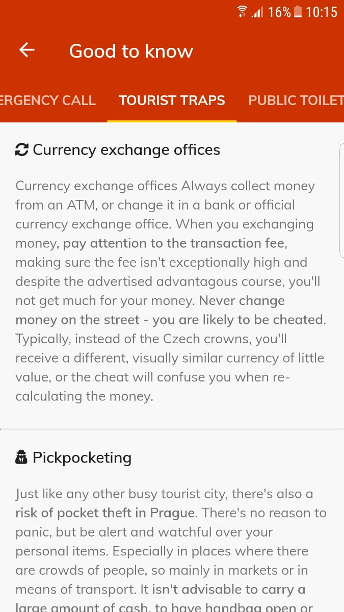Tap bold "isn't advisable to carry" text
The height and width of the screenshot is (612, 344).
coord(229,590)
